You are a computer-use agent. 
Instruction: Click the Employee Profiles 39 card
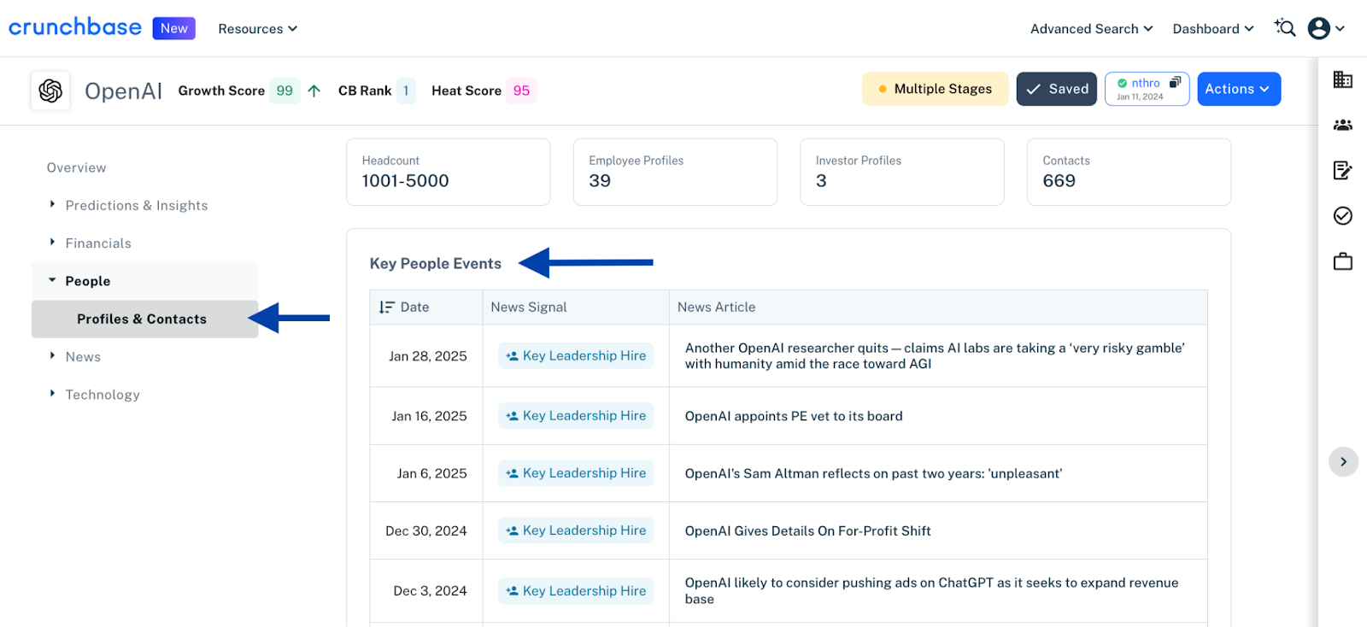coord(675,172)
